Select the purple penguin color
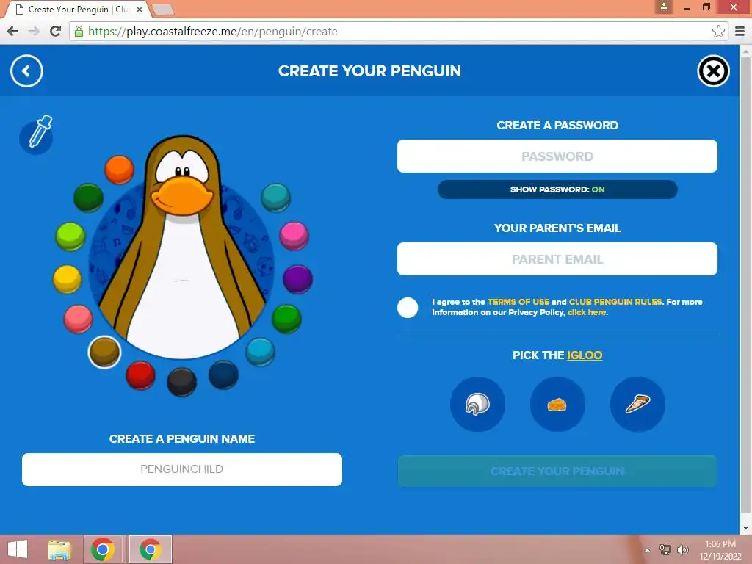This screenshot has height=564, width=752. pyautogui.click(x=298, y=279)
